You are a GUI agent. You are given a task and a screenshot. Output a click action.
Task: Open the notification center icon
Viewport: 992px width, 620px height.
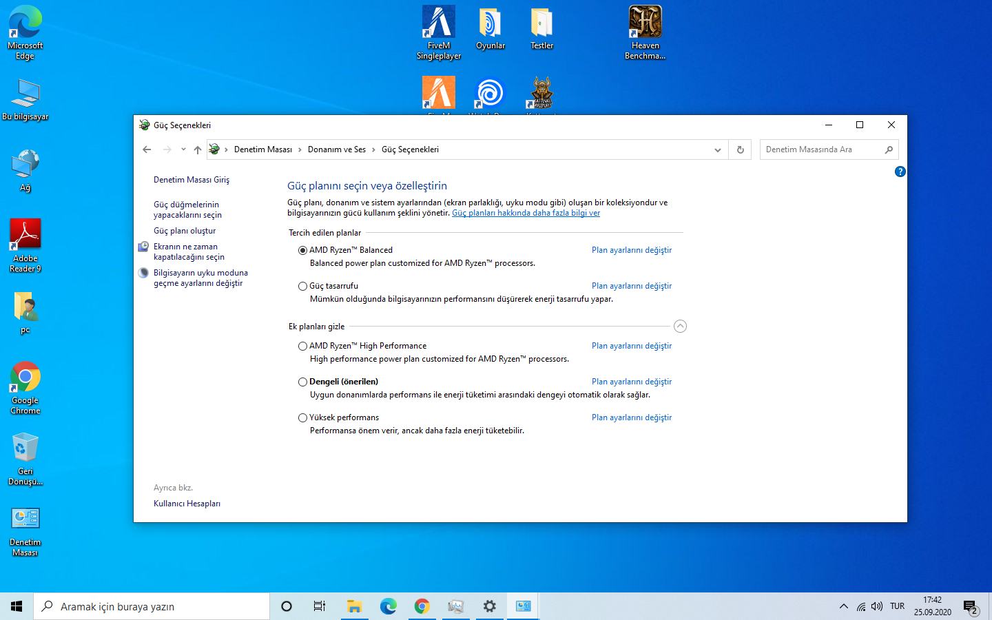pyautogui.click(x=971, y=607)
